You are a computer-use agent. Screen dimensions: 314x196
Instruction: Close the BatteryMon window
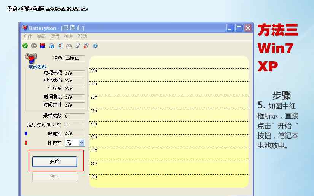[248, 28]
